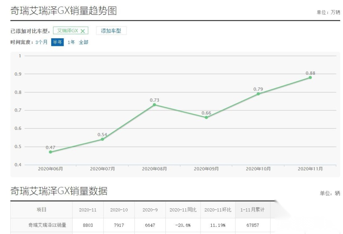This screenshot has height=234, width=343.
Task: Click the 0.47 data point for 2020年06月
Action: (51, 152)
